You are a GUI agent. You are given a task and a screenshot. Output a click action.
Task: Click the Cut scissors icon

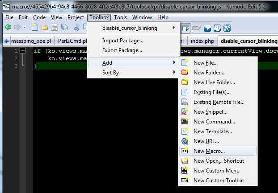tap(76, 28)
